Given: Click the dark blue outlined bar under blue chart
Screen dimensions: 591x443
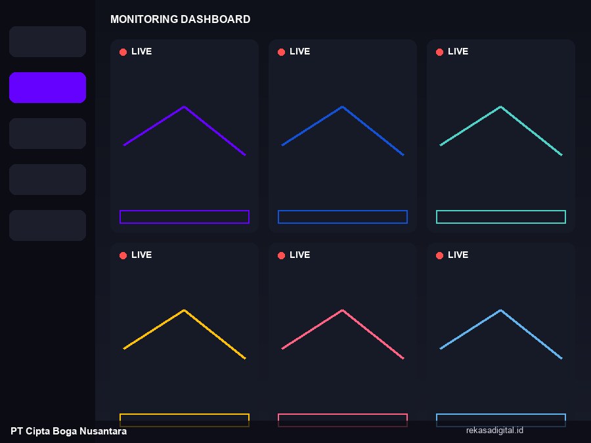Looking at the screenshot, I should coord(343,217).
